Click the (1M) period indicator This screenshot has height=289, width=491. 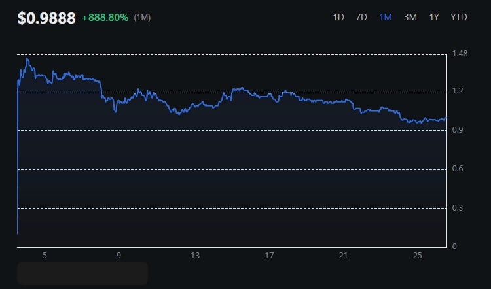pyautogui.click(x=142, y=18)
